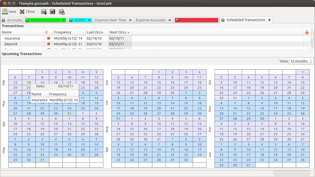
Task: Sort by the Next Occu column
Action: pos(120,32)
